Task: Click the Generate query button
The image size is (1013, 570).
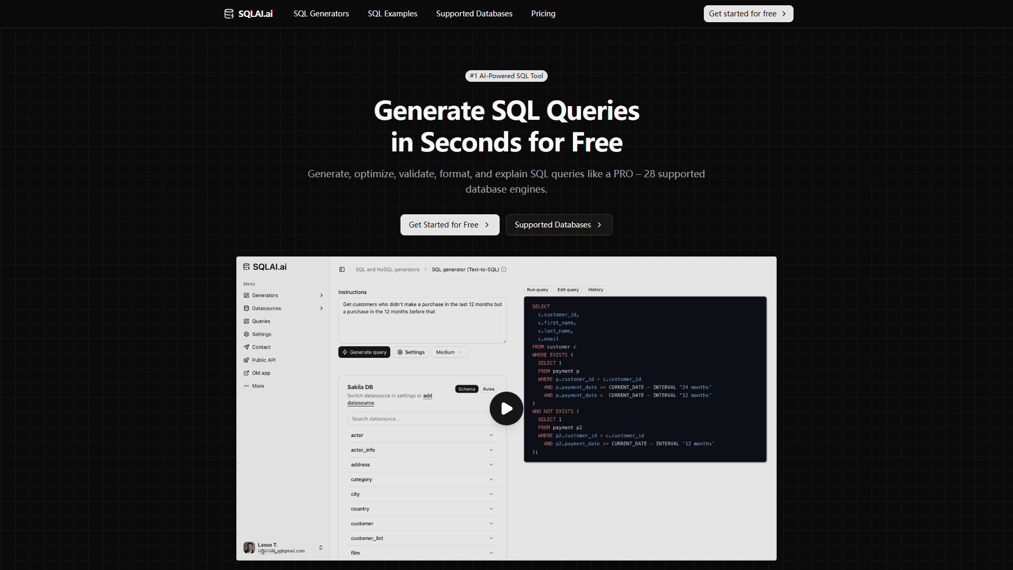Action: pos(364,352)
